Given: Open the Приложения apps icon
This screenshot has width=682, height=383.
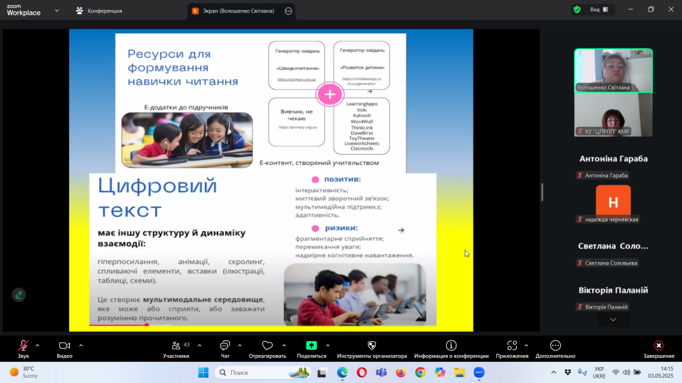Looking at the screenshot, I should coord(511,346).
